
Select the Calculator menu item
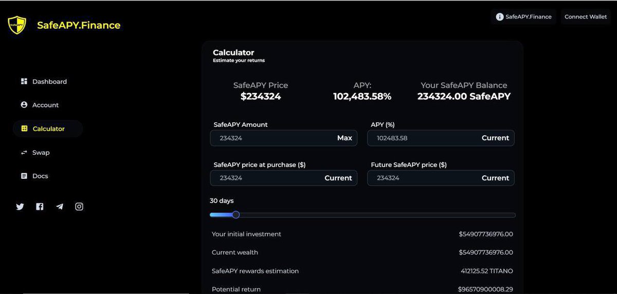pyautogui.click(x=48, y=128)
